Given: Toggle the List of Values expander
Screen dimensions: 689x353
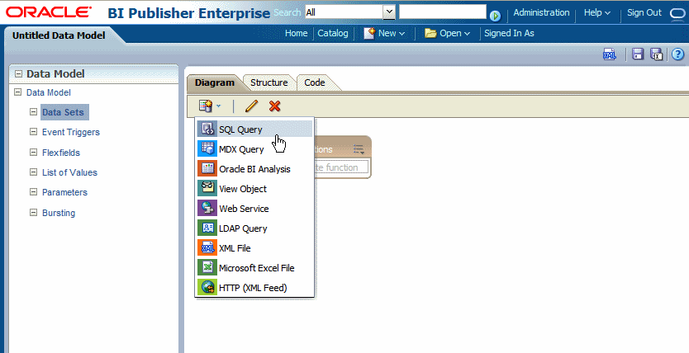Looking at the screenshot, I should [33, 172].
